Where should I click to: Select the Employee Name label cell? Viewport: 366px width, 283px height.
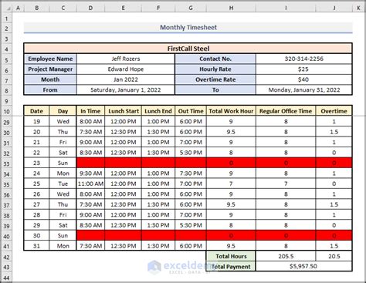tap(50, 59)
